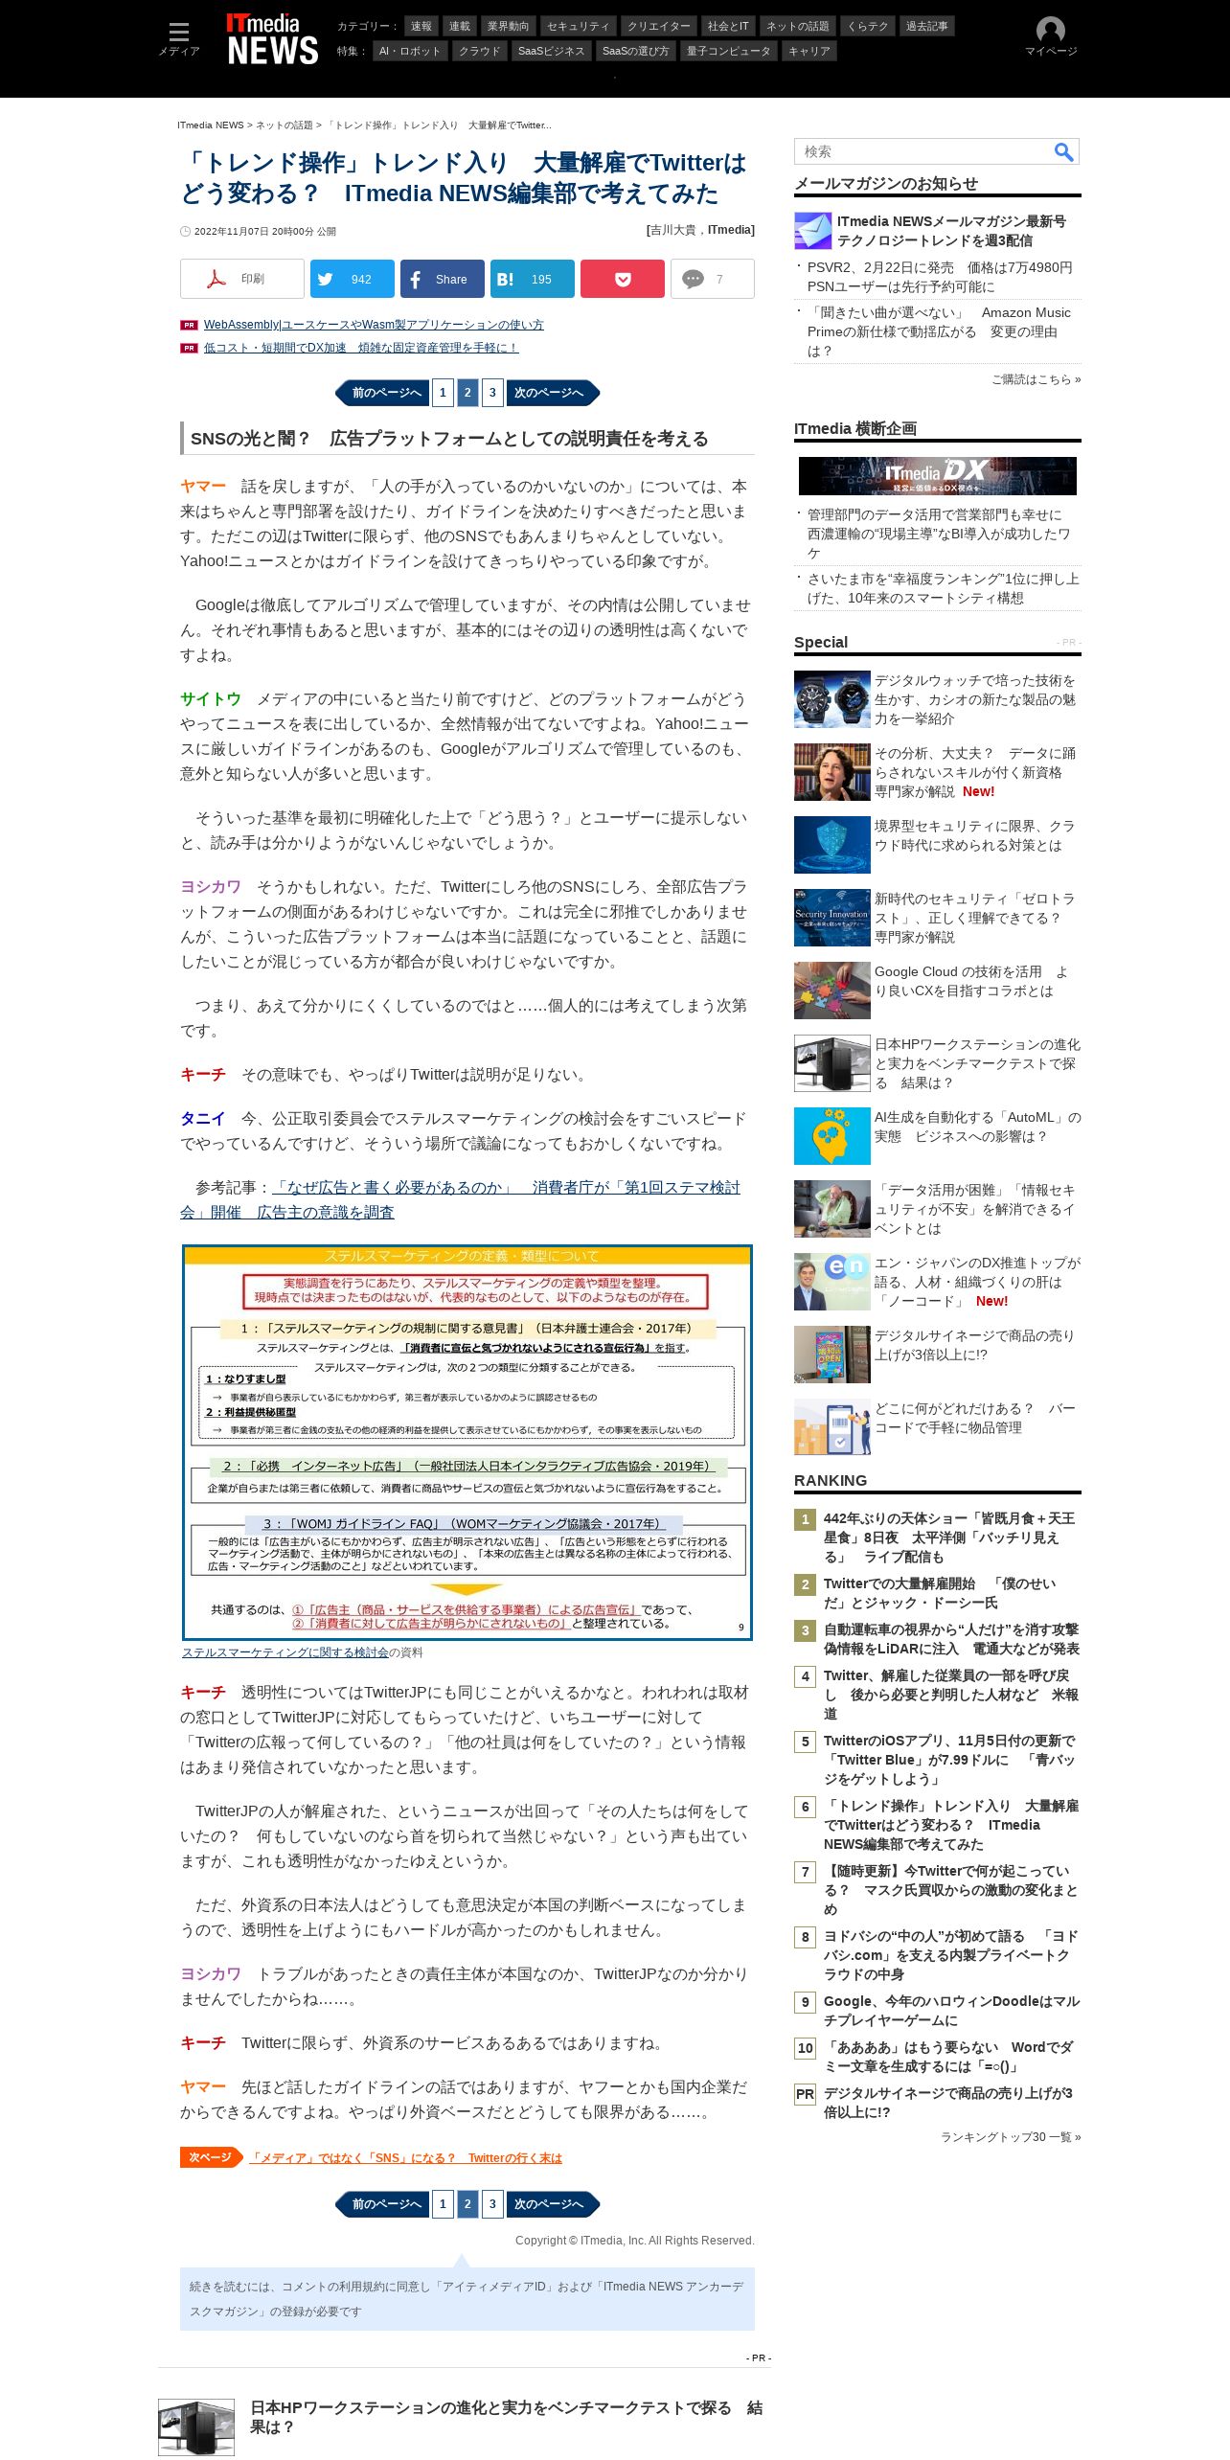Open the キャリア feature
Image resolution: width=1230 pixels, height=2460 pixels.
point(809,51)
